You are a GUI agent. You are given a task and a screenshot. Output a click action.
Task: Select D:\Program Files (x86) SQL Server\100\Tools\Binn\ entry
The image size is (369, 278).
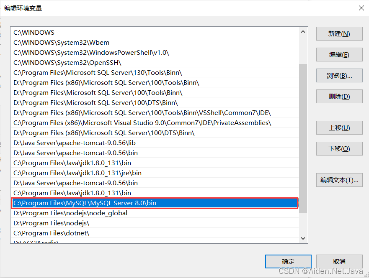tap(155, 83)
